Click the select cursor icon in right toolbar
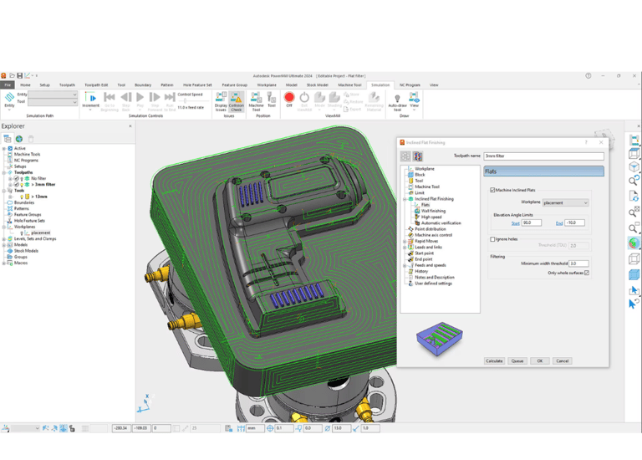The image size is (642, 460). pos(634,290)
